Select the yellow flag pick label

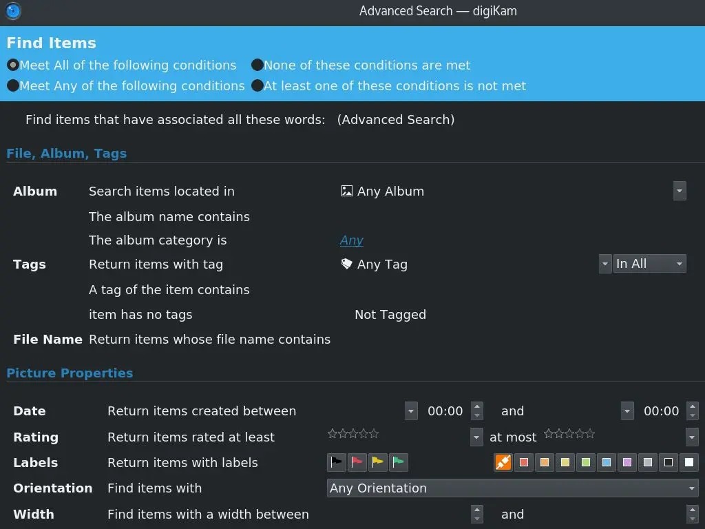click(x=378, y=462)
